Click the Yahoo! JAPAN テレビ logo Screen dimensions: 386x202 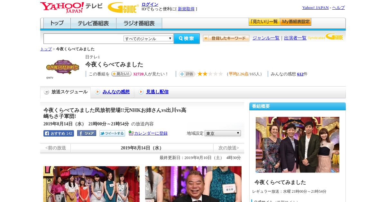pos(71,7)
